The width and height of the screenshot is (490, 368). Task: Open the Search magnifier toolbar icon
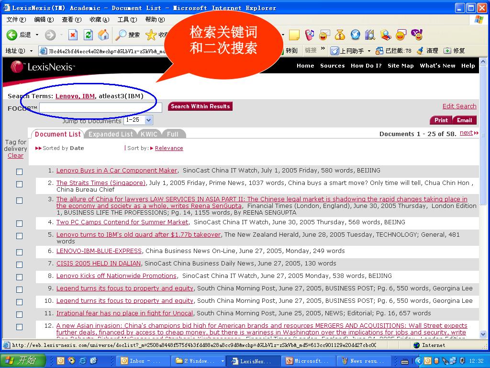pos(121,34)
